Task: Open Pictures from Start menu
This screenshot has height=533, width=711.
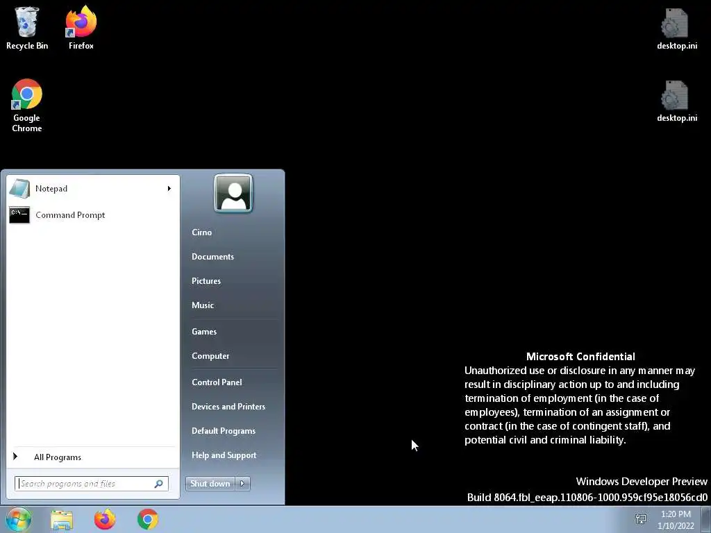Action: tap(206, 281)
